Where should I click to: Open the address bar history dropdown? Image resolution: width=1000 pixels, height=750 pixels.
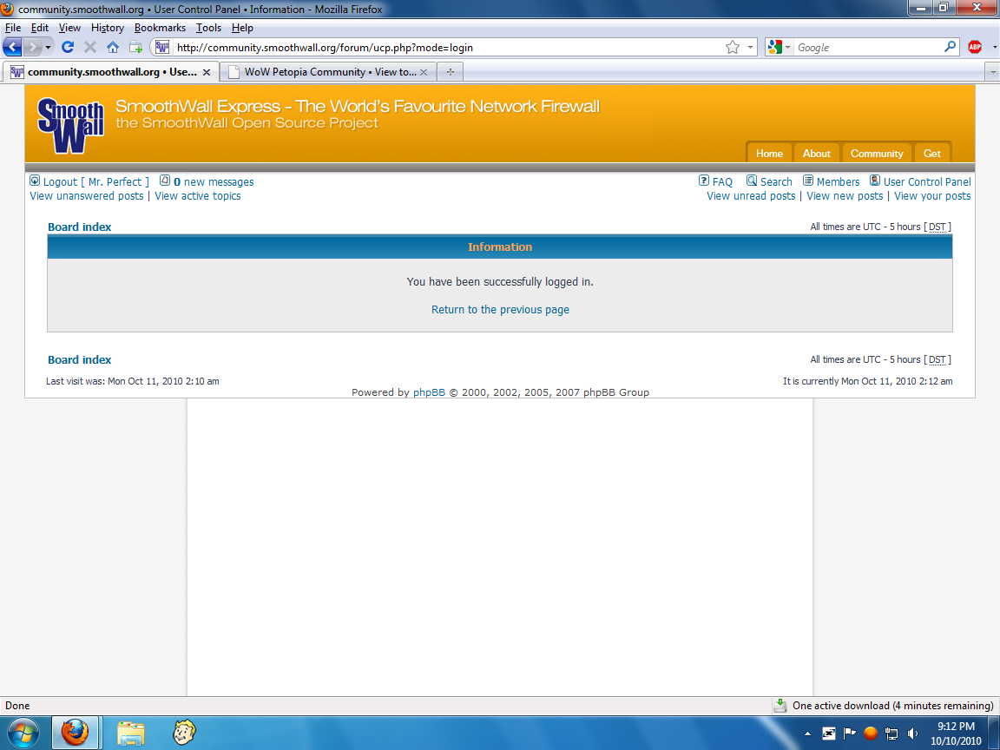click(x=750, y=47)
